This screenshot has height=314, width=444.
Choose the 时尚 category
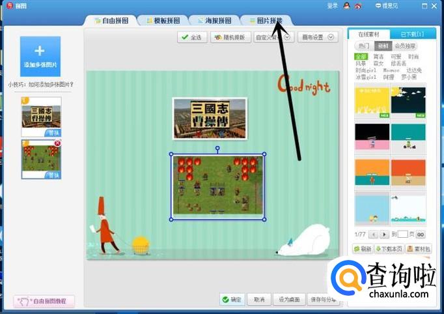tap(413, 57)
